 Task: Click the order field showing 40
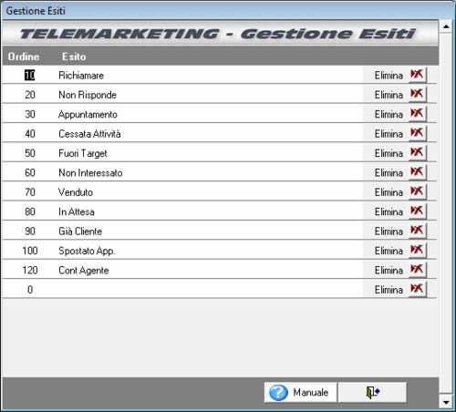point(30,133)
